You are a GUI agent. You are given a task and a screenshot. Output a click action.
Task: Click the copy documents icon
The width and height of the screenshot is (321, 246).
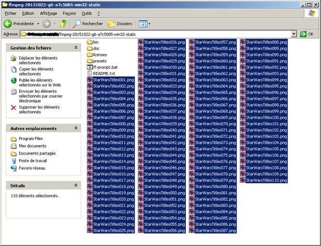tap(13, 69)
